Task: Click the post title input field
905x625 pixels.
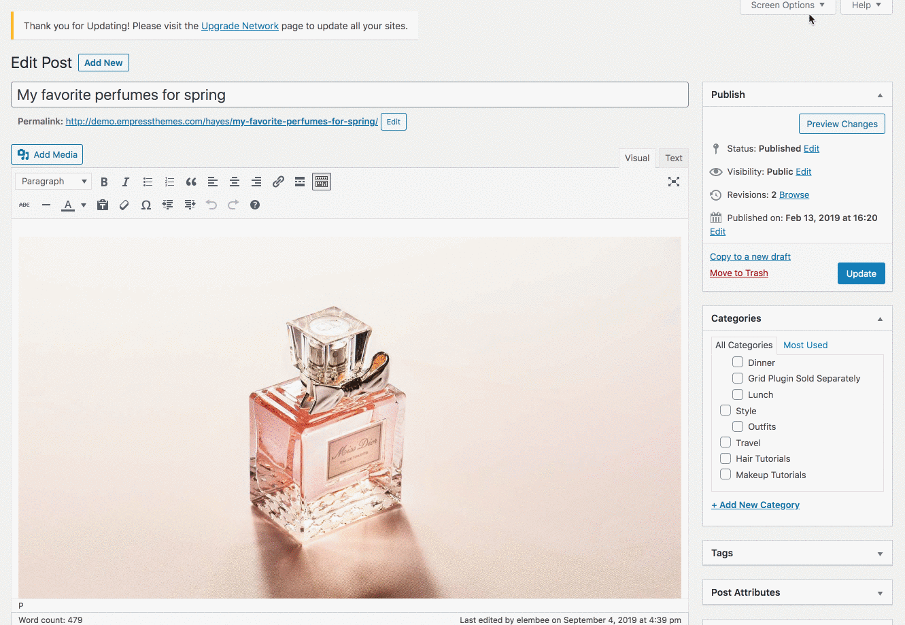Action: coord(349,95)
